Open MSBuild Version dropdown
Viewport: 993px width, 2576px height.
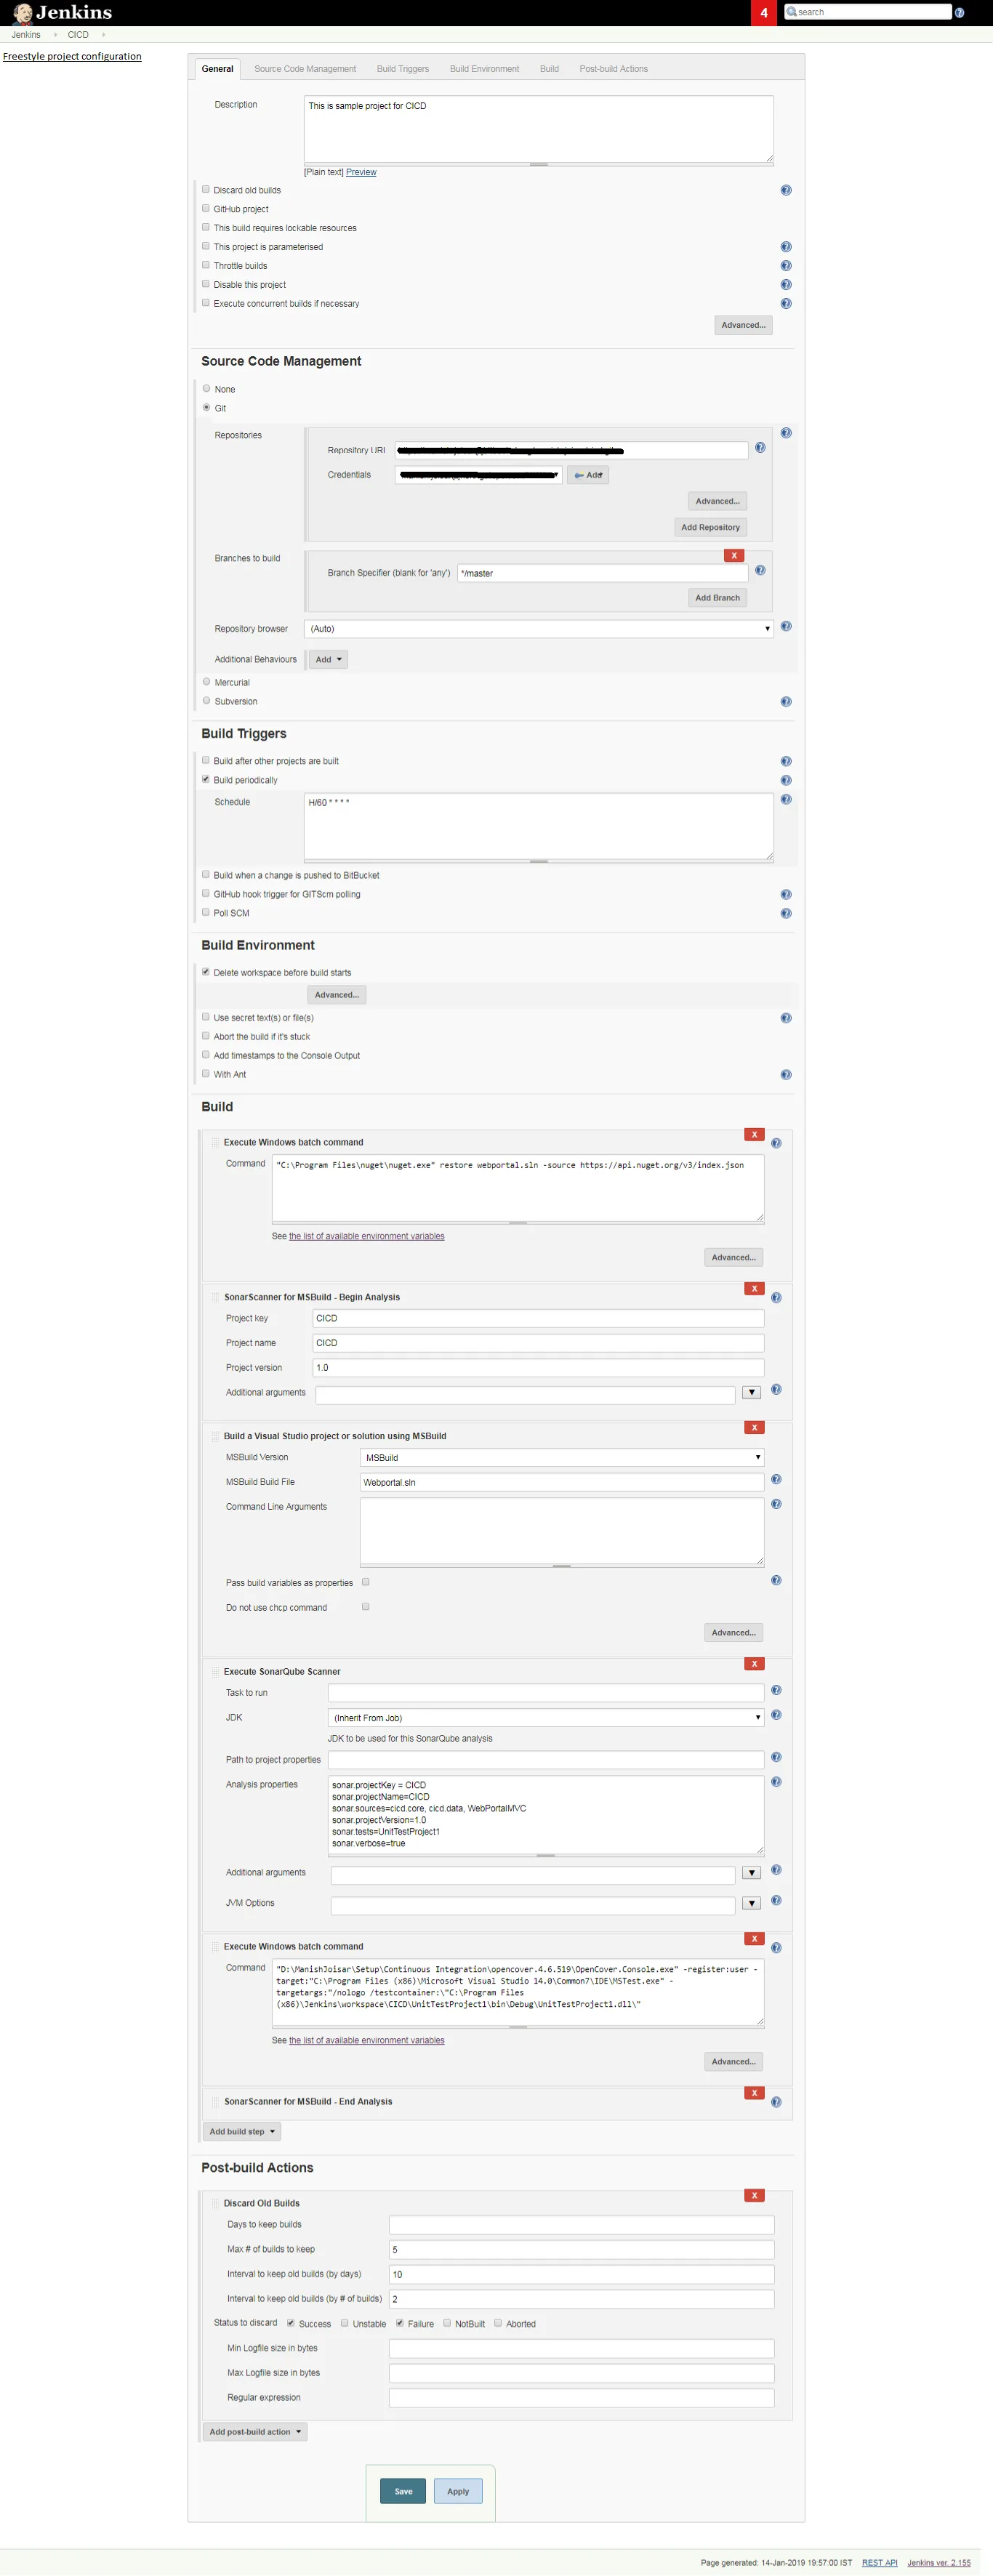click(562, 1458)
